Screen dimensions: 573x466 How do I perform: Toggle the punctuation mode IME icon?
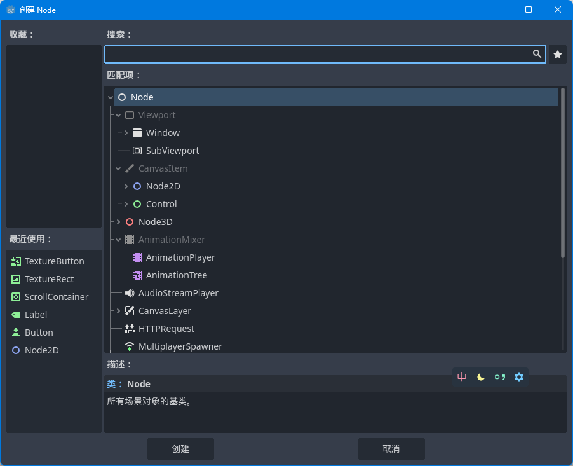tap(500, 377)
